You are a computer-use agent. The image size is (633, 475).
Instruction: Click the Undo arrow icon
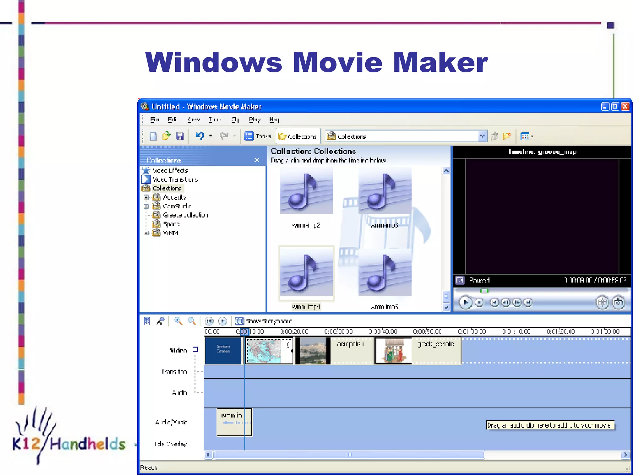[x=200, y=136]
